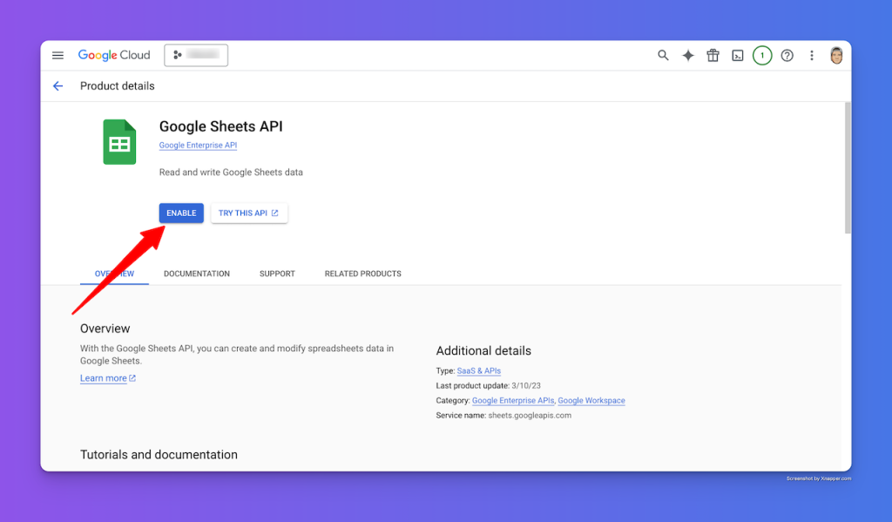Go back using the arrow icon
This screenshot has height=522, width=892.
pos(58,86)
